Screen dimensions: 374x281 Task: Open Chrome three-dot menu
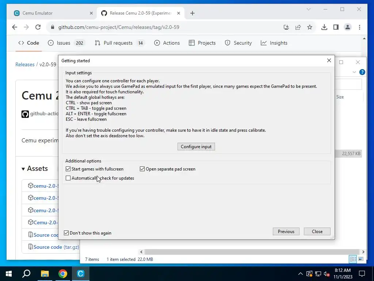(359, 27)
